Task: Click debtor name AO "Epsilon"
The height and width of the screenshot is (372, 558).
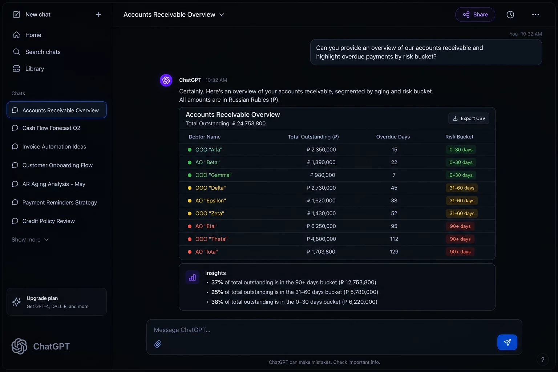Action: (x=211, y=201)
